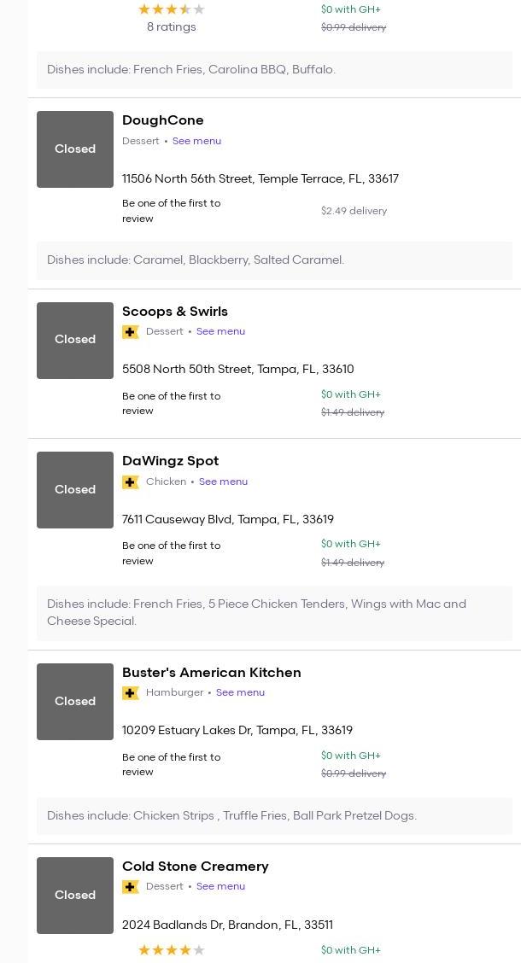Image resolution: width=521 pixels, height=963 pixels.
Task: Open the DoughCone restaurant title
Action: pos(162,120)
